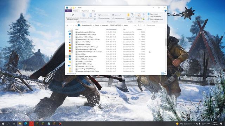The width and height of the screenshot is (225, 126).
Task: Open the New item dropdown in Create group
Action: pos(133,14)
